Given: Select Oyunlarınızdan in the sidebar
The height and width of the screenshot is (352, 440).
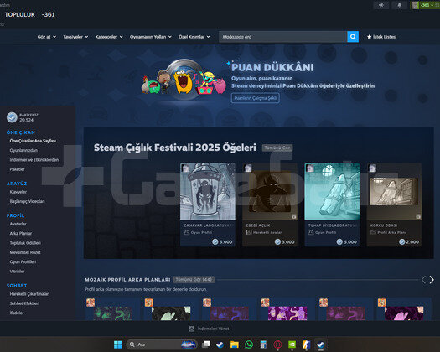Looking at the screenshot, I should [x=23, y=151].
